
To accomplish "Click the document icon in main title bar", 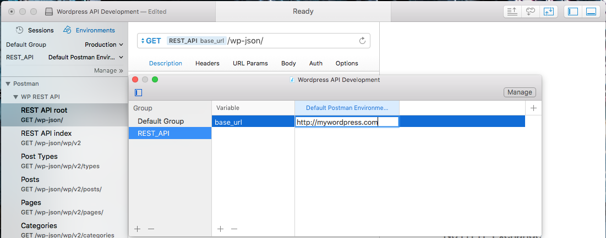I will pyautogui.click(x=49, y=12).
